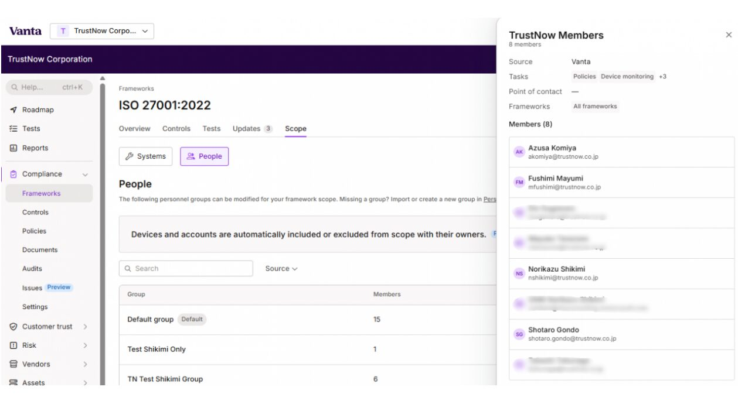The height and width of the screenshot is (404, 738).
Task: Click email shotaro.gondo@trustnow.co.jp
Action: pos(572,339)
